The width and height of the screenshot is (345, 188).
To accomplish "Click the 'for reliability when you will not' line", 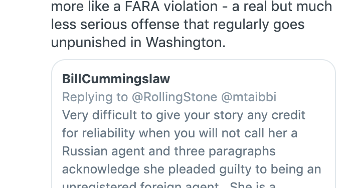I will (x=180, y=133).
